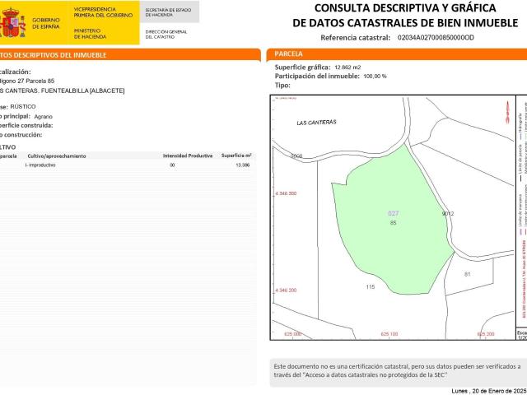The width and height of the screenshot is (527, 395).
Task: Click intensity value 00 in table
Action: [172, 165]
